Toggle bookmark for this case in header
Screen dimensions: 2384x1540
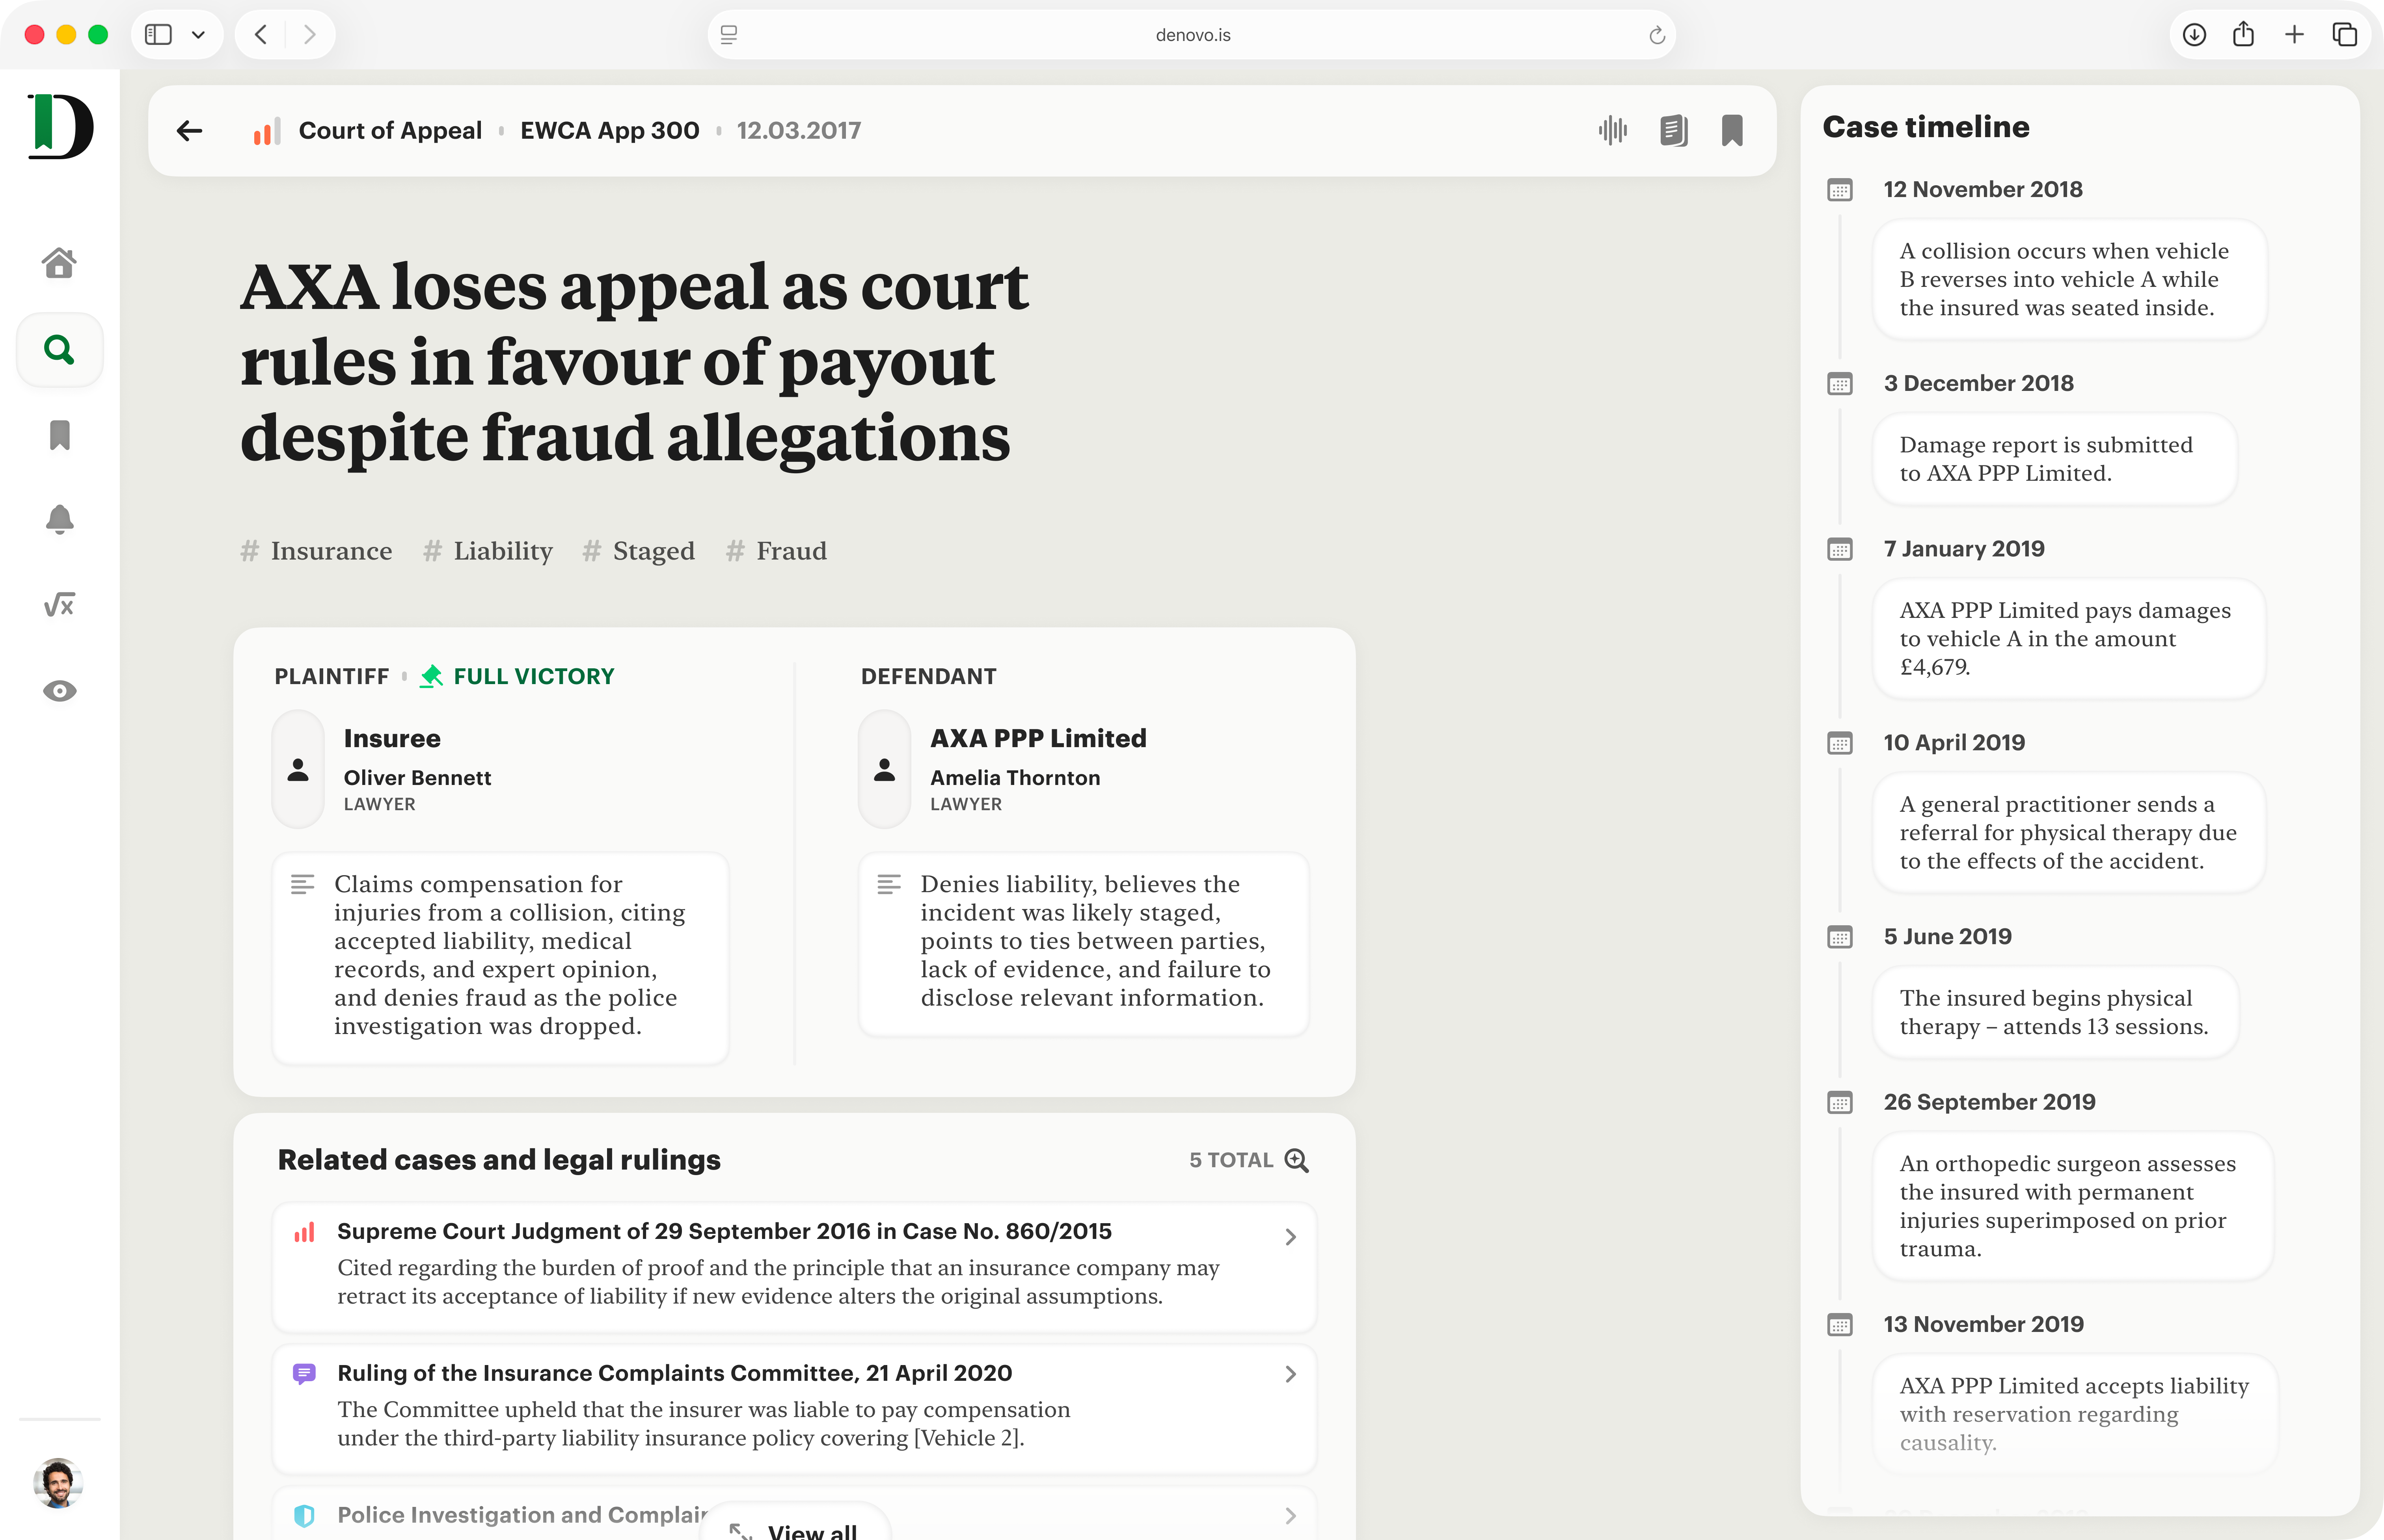1732,130
